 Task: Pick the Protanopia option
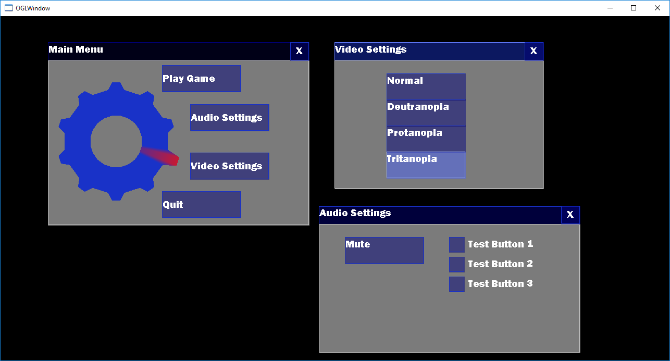426,139
